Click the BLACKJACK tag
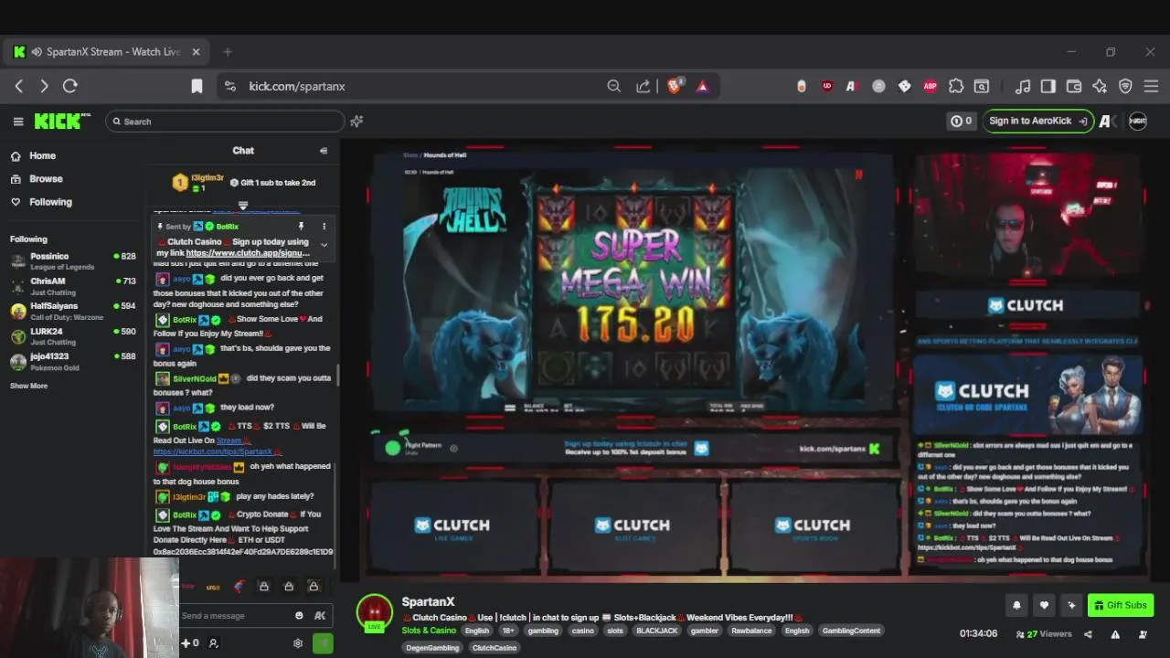This screenshot has height=658, width=1170. [x=657, y=631]
